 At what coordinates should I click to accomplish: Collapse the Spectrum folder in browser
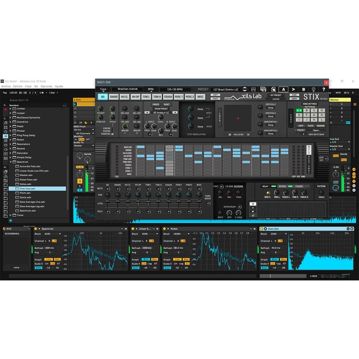[10, 162]
